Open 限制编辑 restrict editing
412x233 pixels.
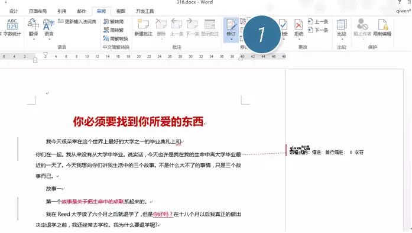click(x=382, y=27)
